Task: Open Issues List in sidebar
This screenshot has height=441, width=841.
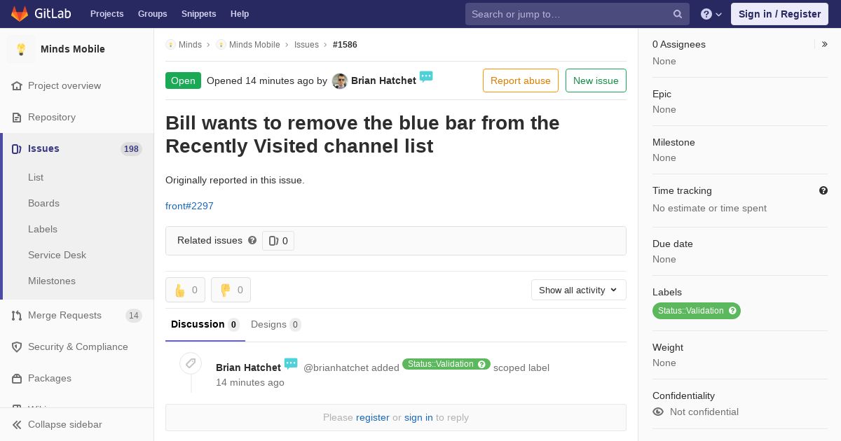Action: tap(36, 177)
